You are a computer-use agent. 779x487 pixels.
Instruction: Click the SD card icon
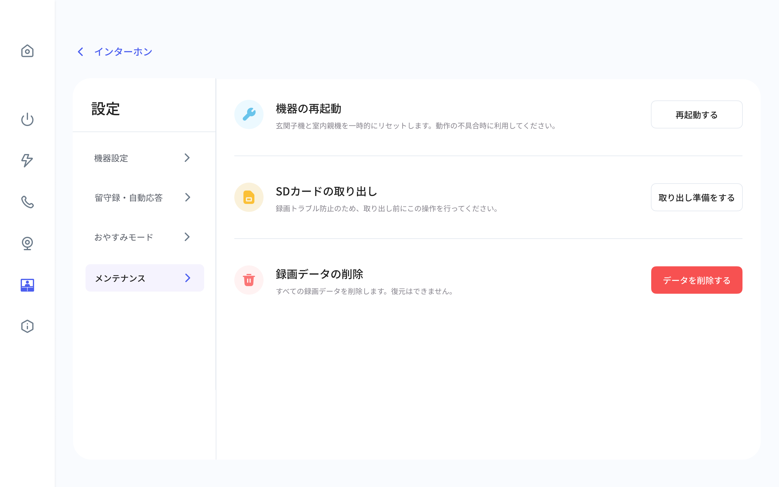(x=249, y=197)
